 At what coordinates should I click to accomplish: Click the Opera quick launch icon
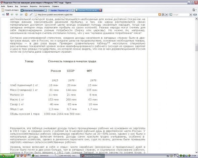21,156
